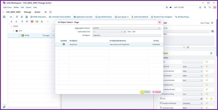Check the PAGE row checkbox
Viewport: 218px width, 110px height.
pos(20,36)
